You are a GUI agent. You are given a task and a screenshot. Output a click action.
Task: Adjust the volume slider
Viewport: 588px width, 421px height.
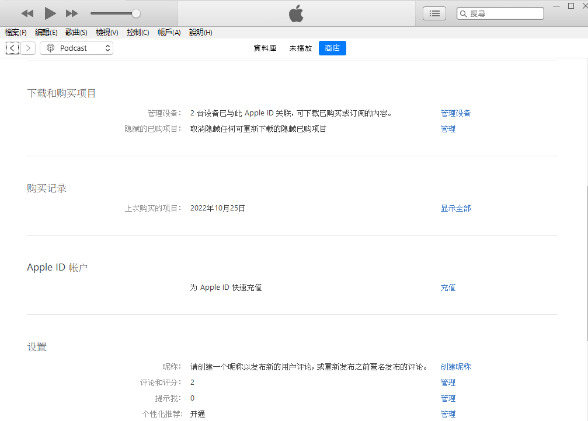point(135,13)
